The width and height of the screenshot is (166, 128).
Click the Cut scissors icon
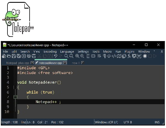[40, 56]
